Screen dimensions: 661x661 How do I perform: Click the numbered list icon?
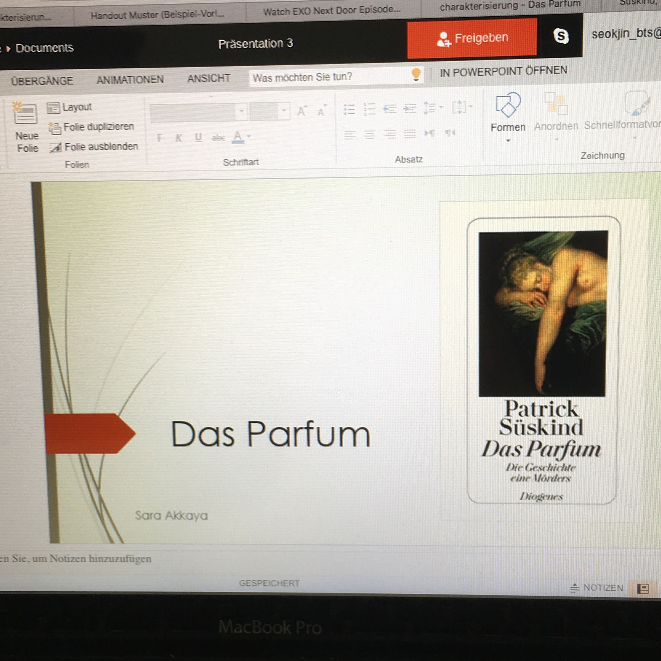click(x=369, y=109)
